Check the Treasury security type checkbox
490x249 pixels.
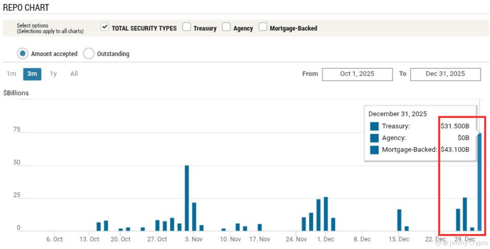tap(186, 27)
